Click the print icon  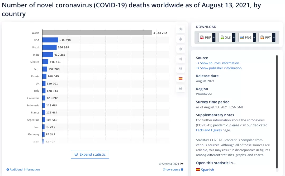pos(180,88)
